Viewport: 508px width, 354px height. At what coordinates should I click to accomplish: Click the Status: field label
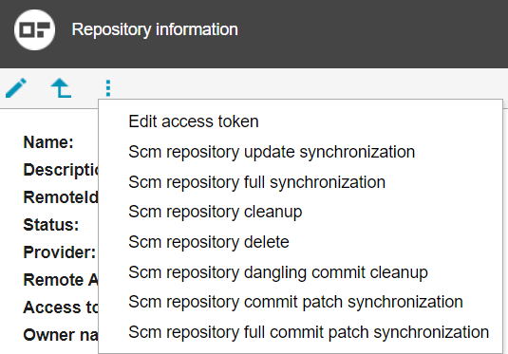pyautogui.click(x=51, y=224)
